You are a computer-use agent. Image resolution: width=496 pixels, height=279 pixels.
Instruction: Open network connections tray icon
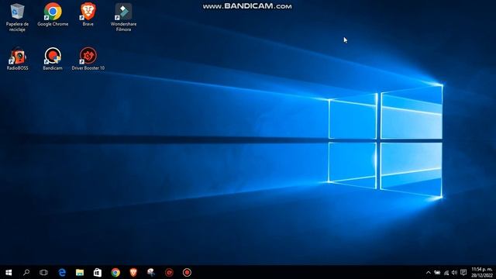pyautogui.click(x=446, y=272)
